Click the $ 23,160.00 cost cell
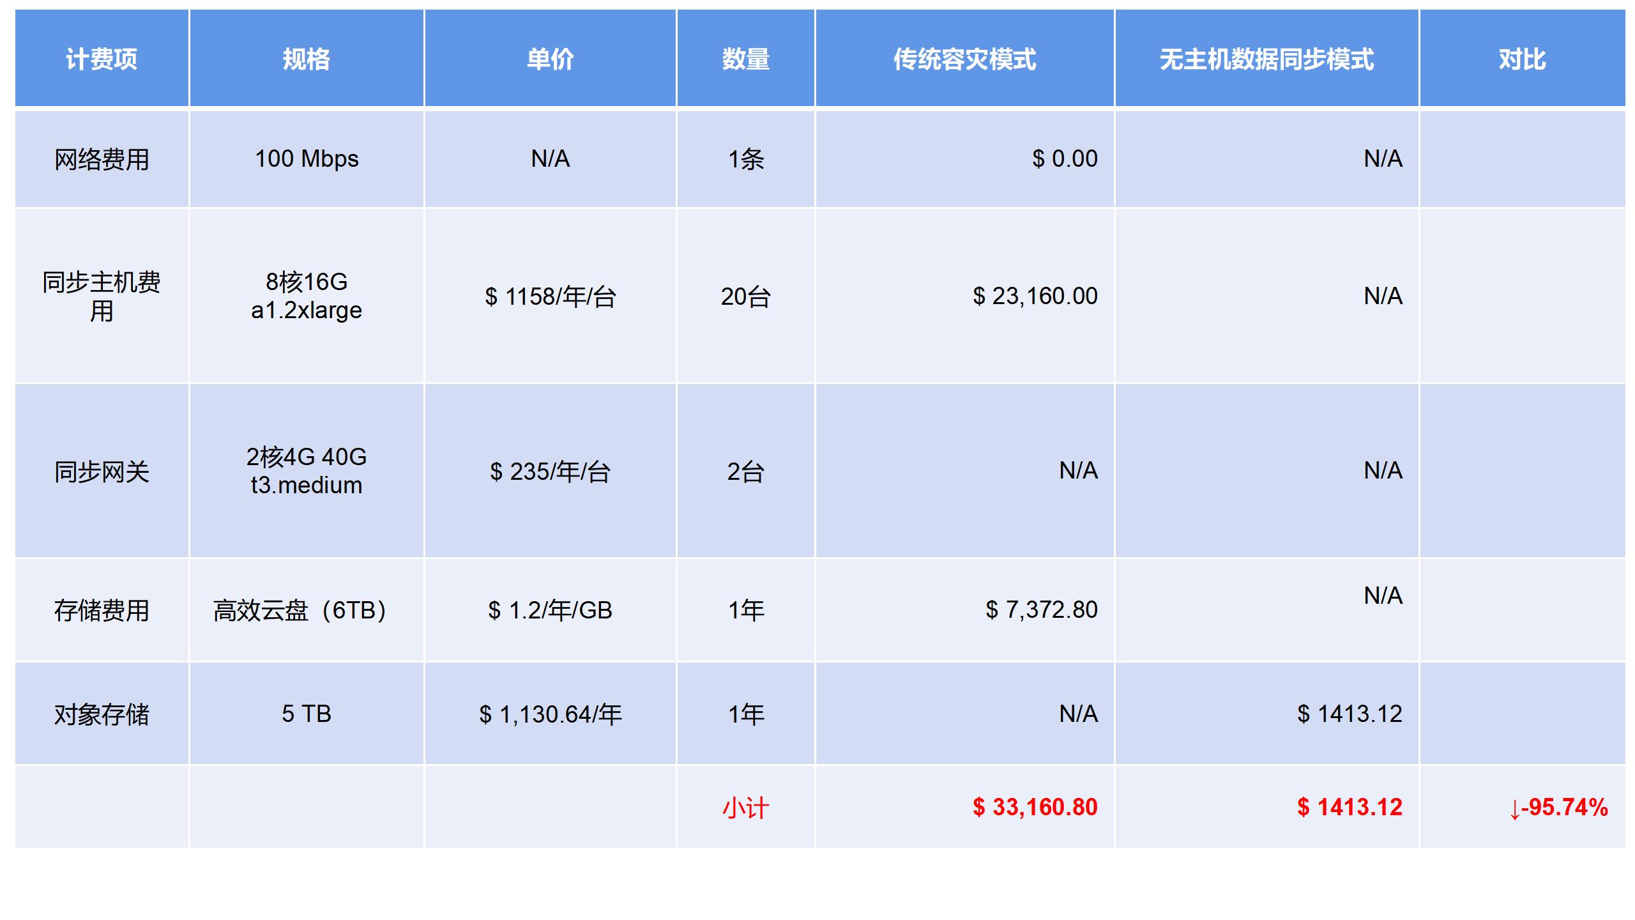 pos(1035,296)
